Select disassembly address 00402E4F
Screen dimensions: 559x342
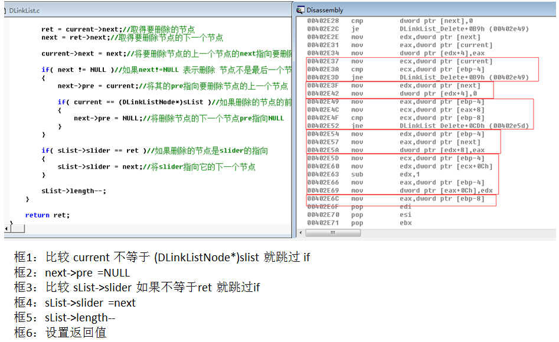pos(323,117)
